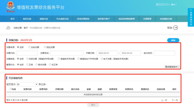Select 税控发票 invoice source option
194x109 pixels.
44,47
